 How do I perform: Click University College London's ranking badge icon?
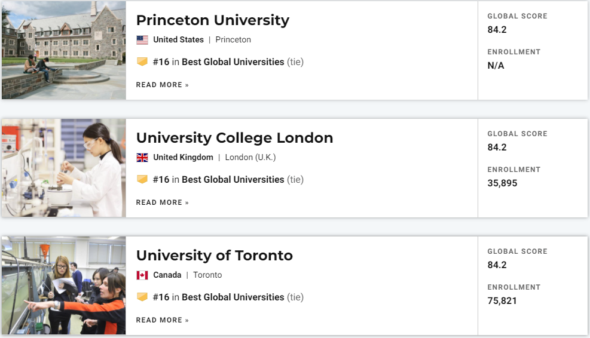142,179
